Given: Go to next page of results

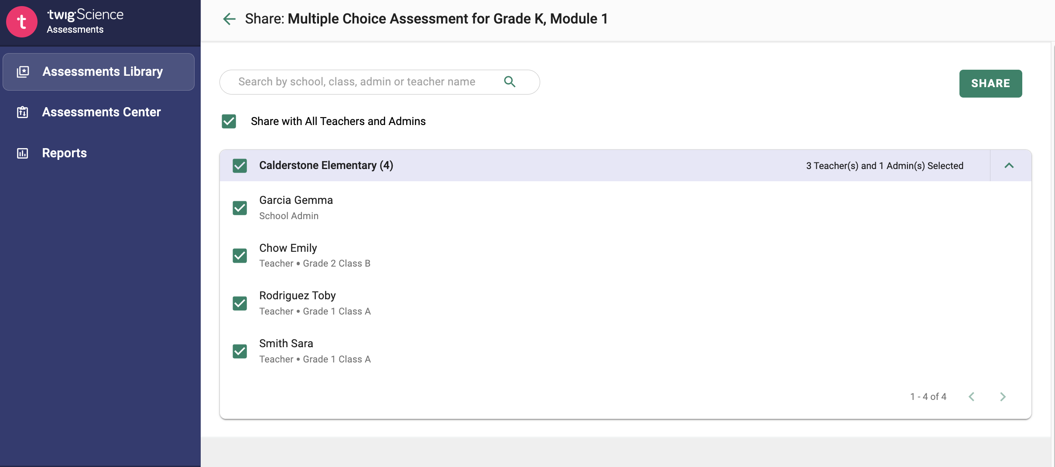Looking at the screenshot, I should tap(1003, 396).
